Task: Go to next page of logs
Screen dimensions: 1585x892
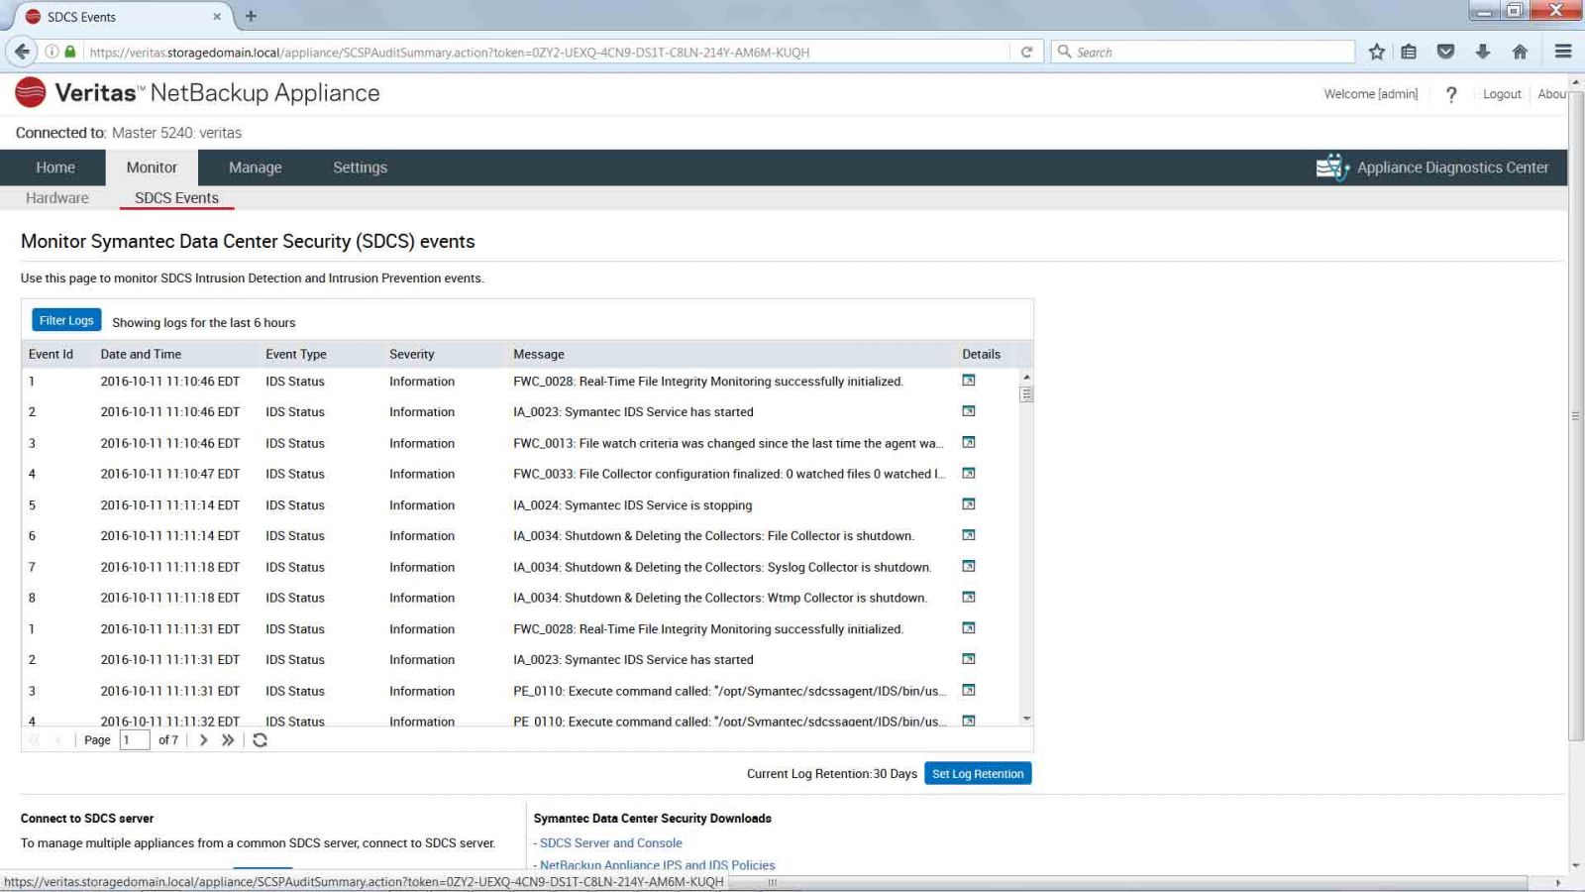Action: [203, 740]
